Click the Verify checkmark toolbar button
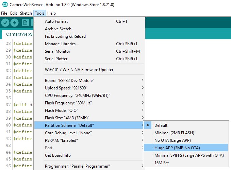The width and height of the screenshot is (231, 170). (x=5, y=23)
